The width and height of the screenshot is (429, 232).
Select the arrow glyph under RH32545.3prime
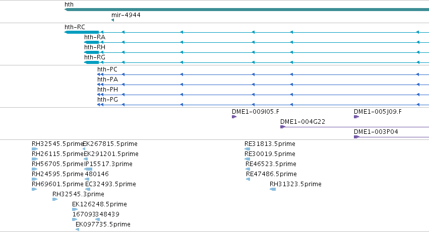click(55, 200)
